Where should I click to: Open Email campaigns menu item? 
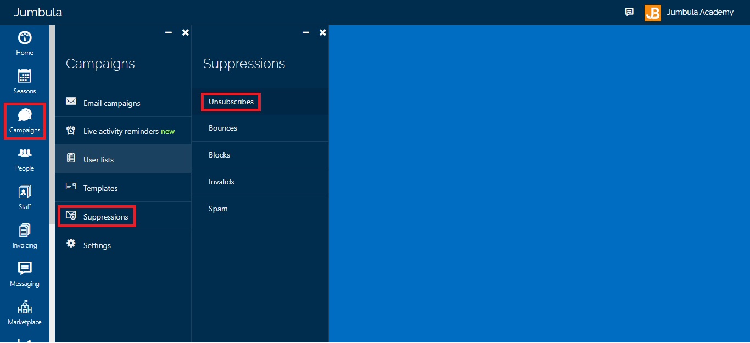coord(123,103)
